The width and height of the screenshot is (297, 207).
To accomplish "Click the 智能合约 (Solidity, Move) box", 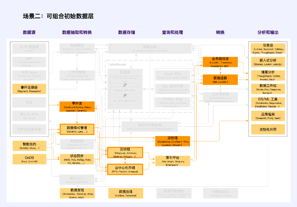I will click(29, 146).
